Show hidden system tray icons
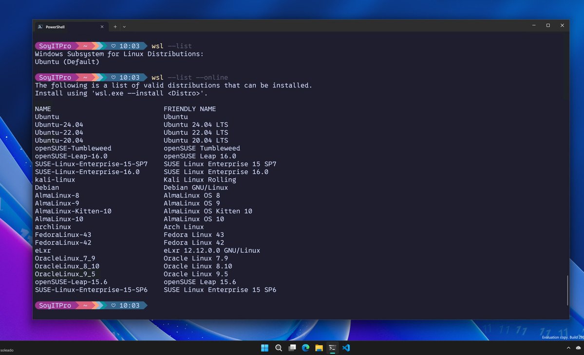The width and height of the screenshot is (584, 355). click(x=568, y=348)
